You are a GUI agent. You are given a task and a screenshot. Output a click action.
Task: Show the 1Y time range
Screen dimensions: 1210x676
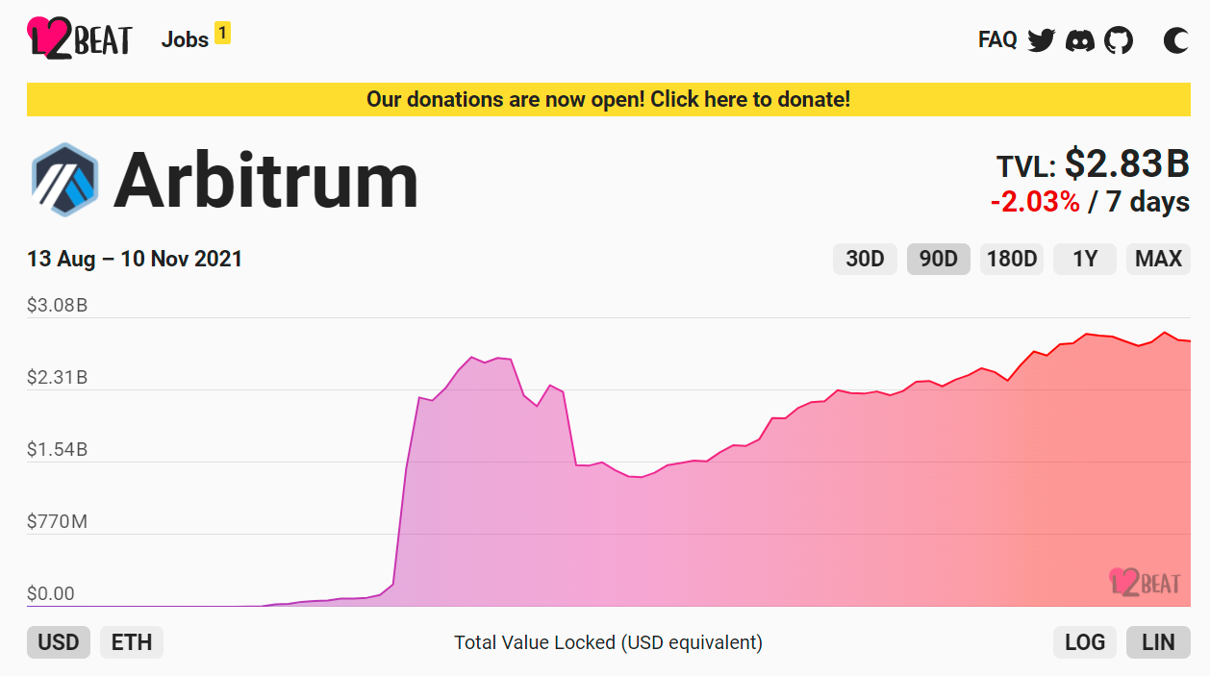pos(1085,259)
